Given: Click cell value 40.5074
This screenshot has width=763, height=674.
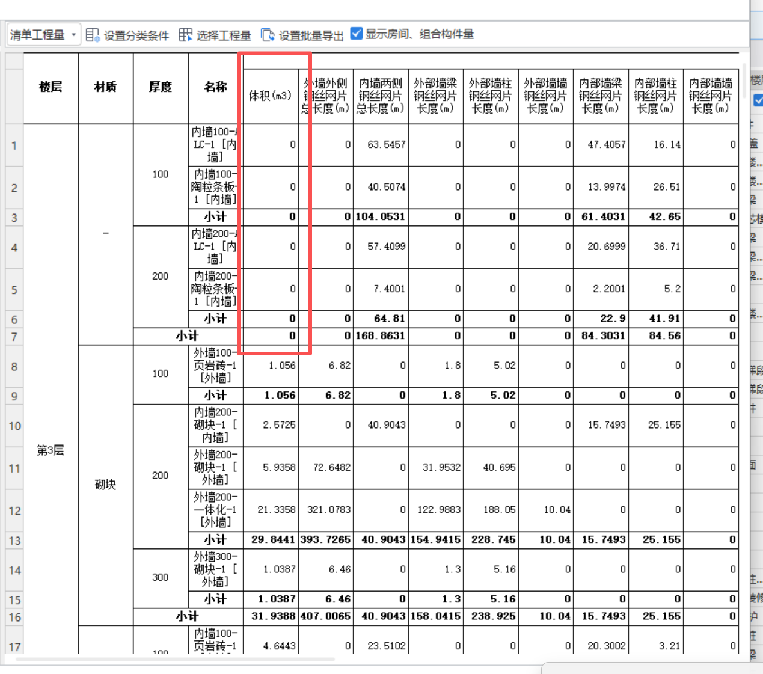Looking at the screenshot, I should click(x=387, y=187).
